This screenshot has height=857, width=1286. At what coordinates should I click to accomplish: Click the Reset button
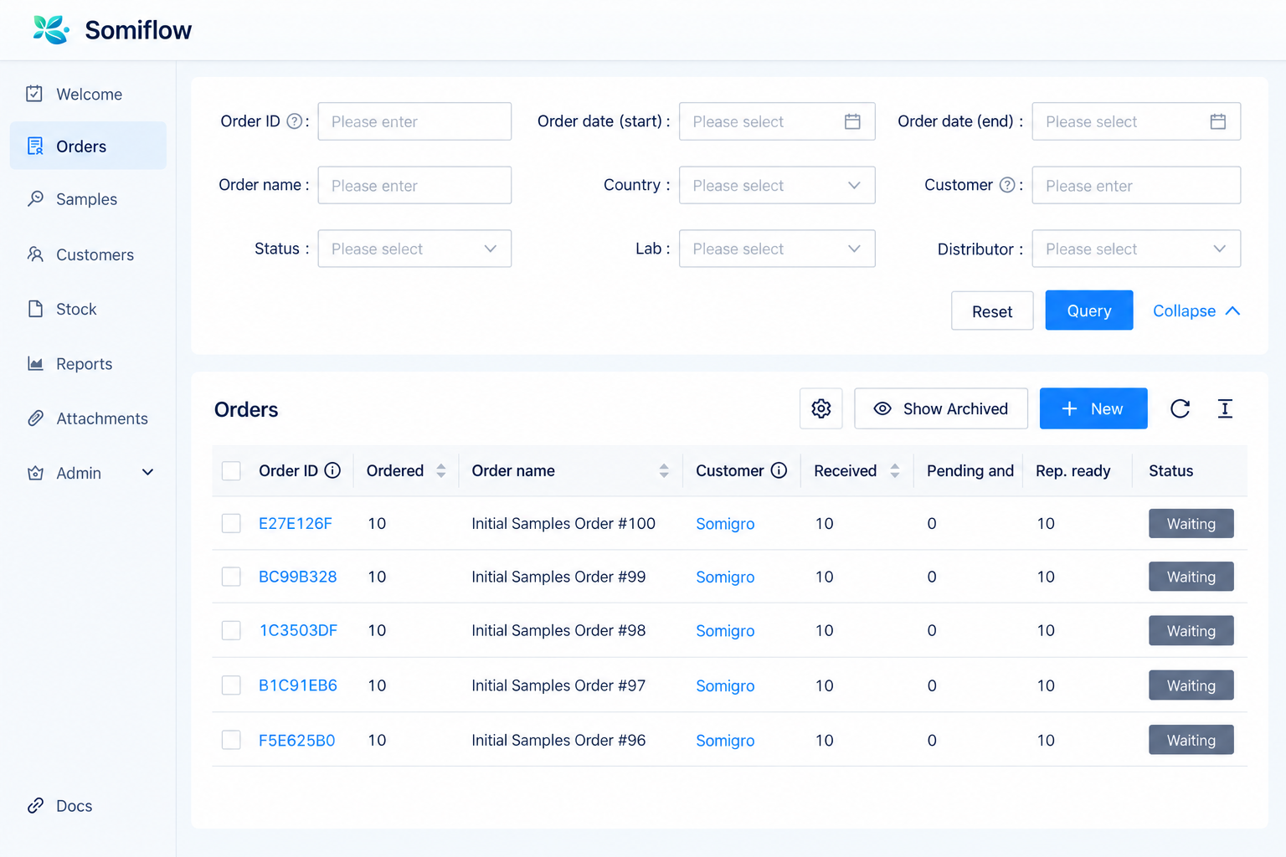pyautogui.click(x=992, y=311)
